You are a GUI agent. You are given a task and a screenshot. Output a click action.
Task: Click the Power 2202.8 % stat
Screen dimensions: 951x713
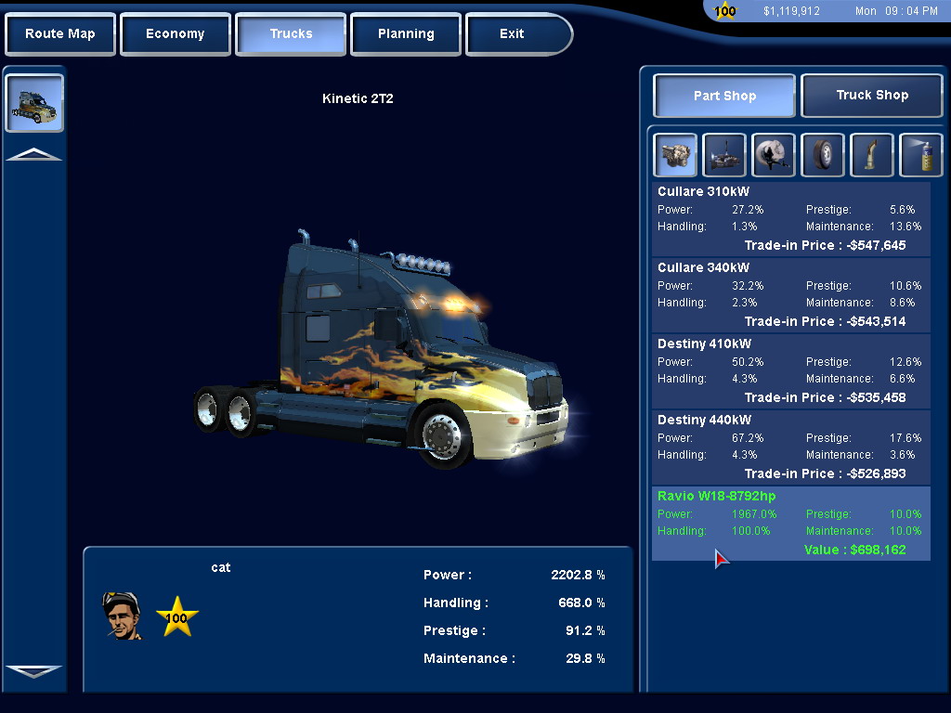click(x=514, y=575)
